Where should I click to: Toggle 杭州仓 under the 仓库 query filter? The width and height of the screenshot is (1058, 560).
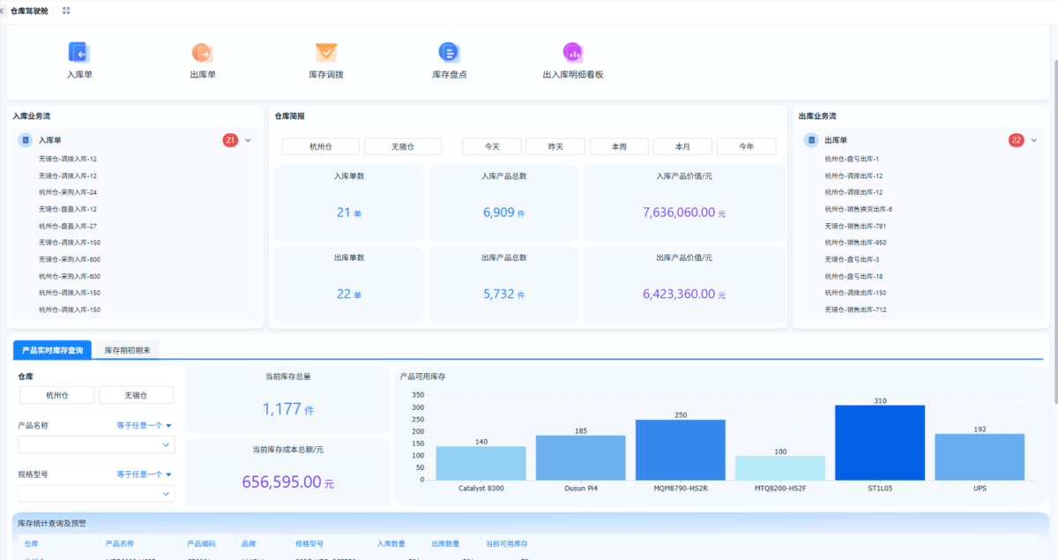pyautogui.click(x=56, y=395)
